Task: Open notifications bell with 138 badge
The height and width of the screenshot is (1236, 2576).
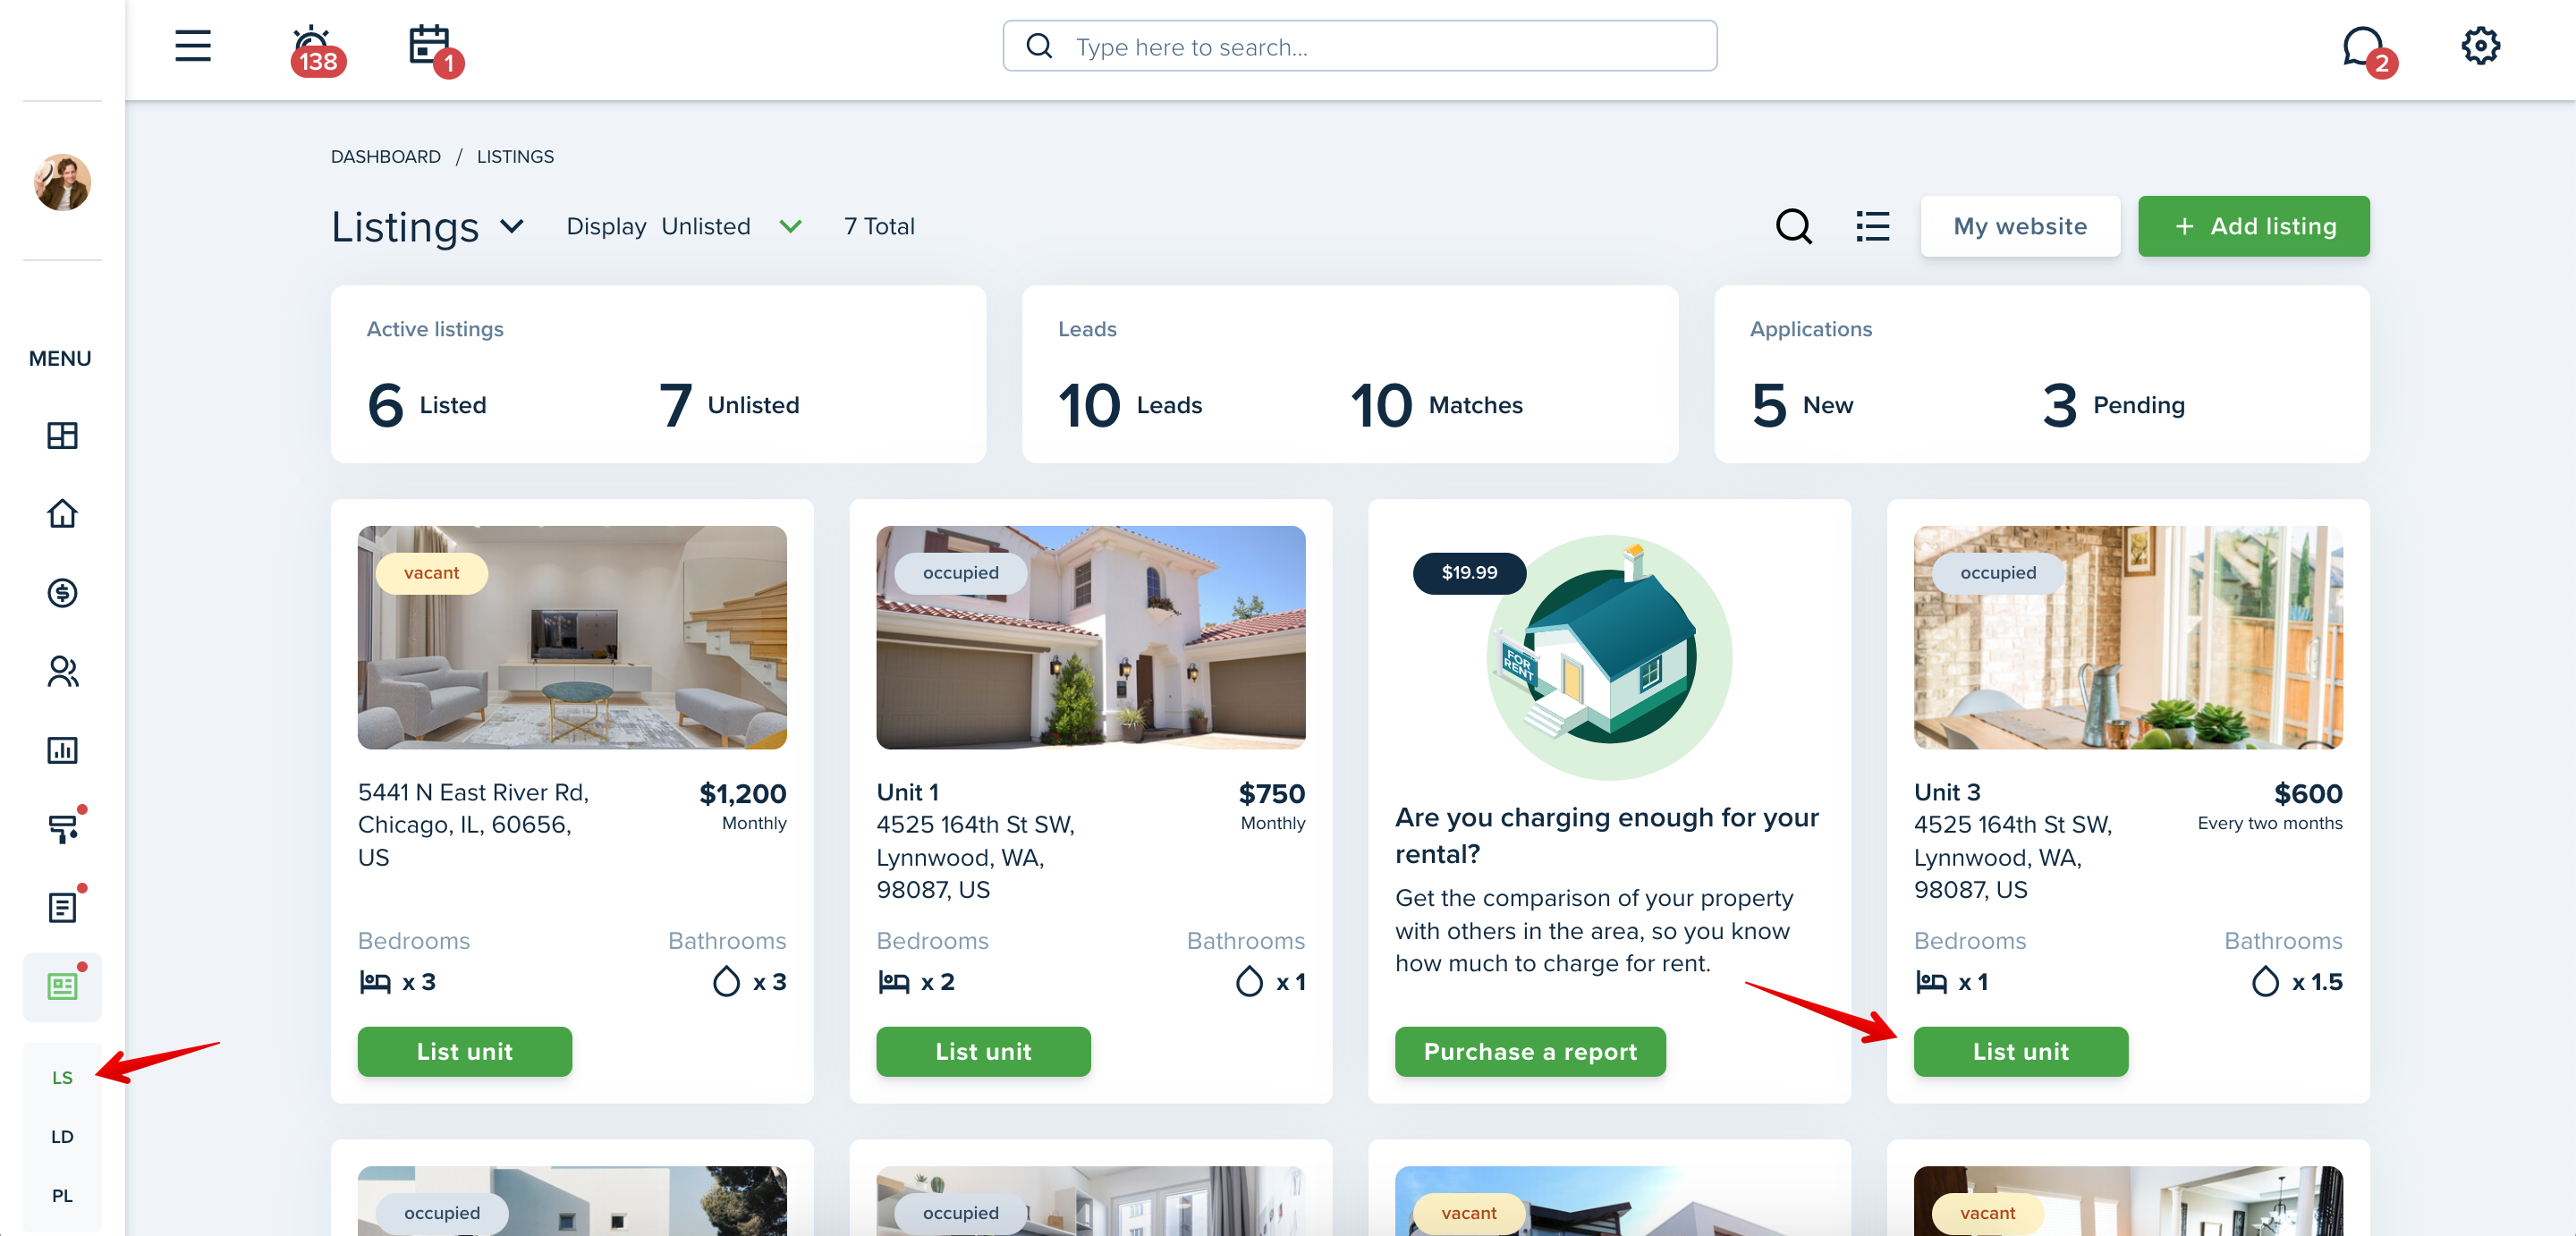Action: [x=315, y=49]
